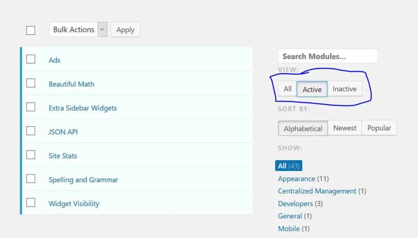Switch view to All modules
Viewport: 418px width, 238px height.
click(x=287, y=88)
